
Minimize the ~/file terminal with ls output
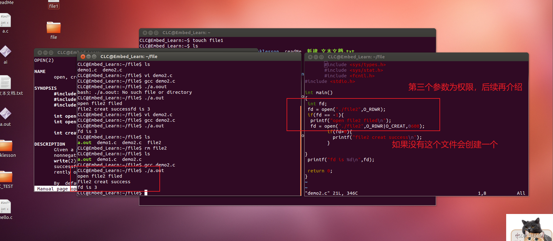click(88, 57)
